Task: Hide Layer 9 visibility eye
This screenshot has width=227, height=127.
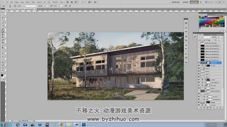Action: click(x=199, y=69)
